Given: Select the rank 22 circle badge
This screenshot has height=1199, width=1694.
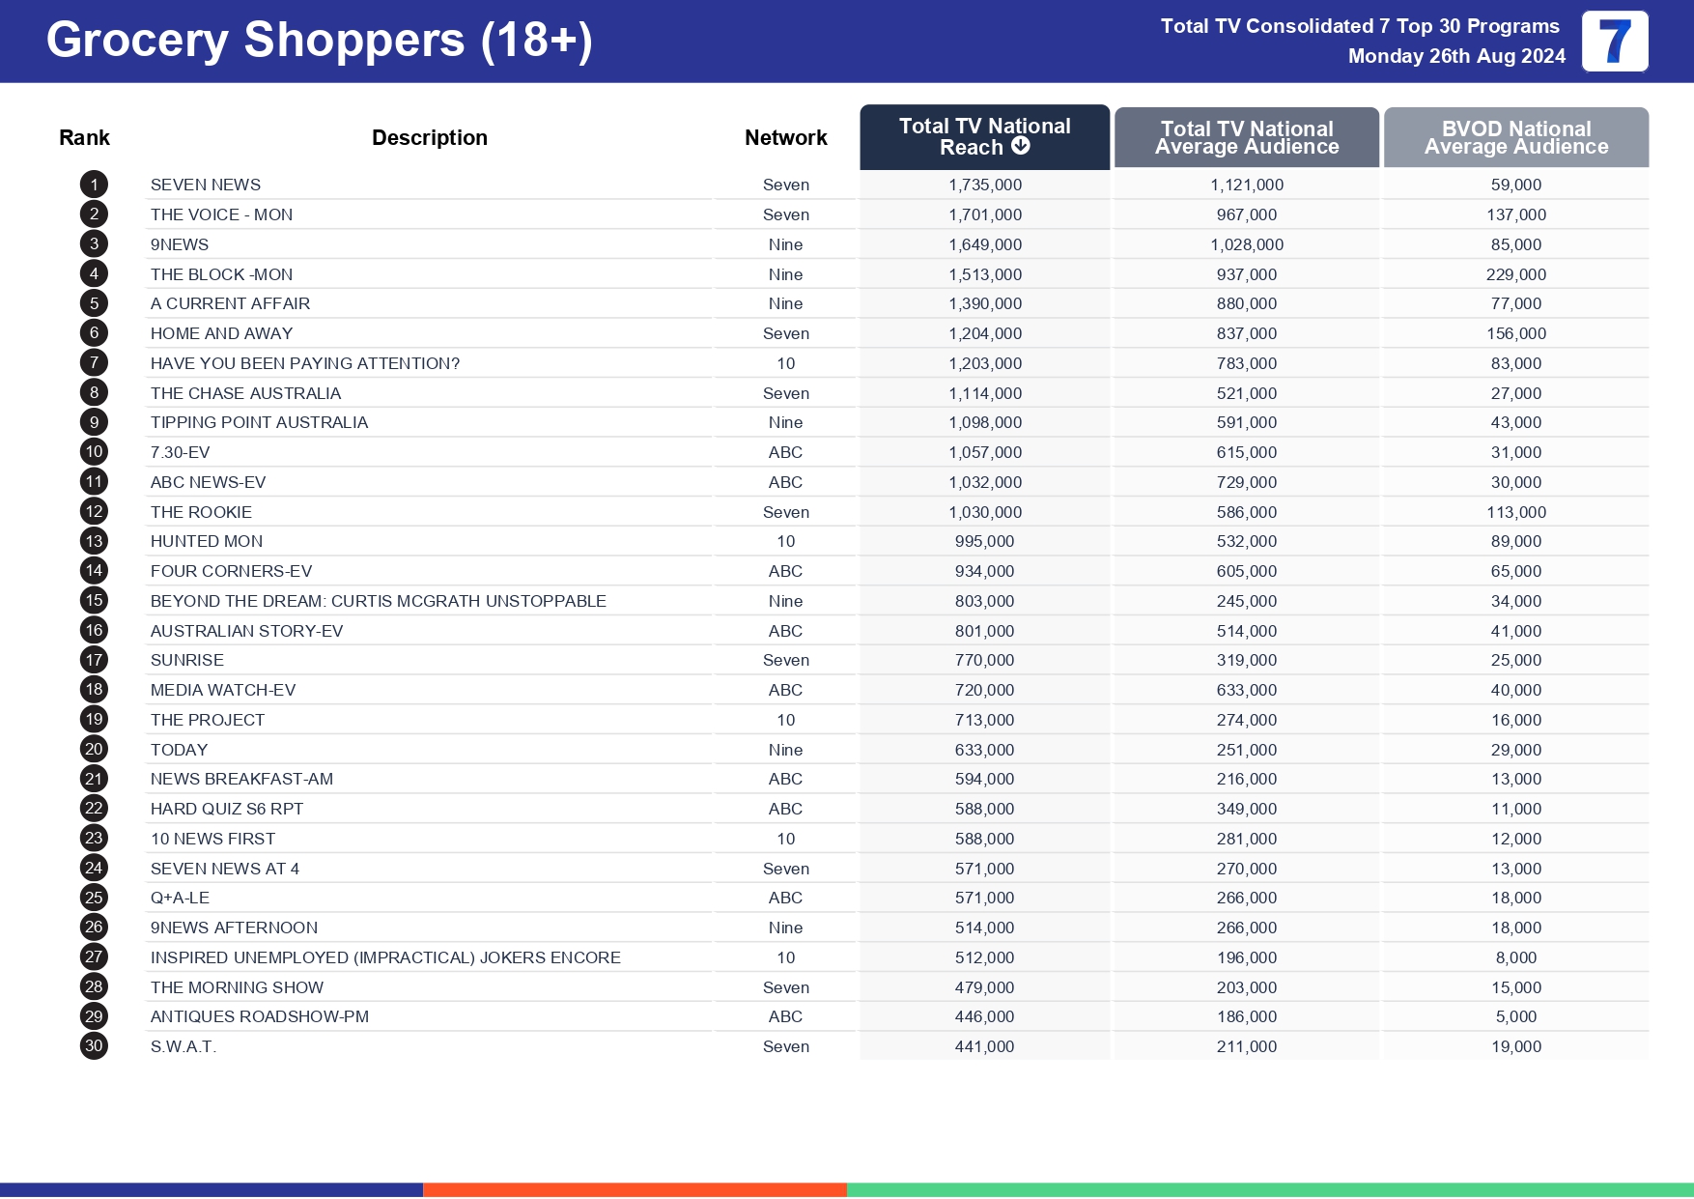Looking at the screenshot, I should 94,809.
